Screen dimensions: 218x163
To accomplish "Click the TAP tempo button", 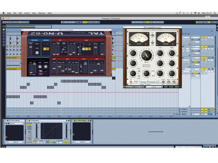I will coord(4,22).
